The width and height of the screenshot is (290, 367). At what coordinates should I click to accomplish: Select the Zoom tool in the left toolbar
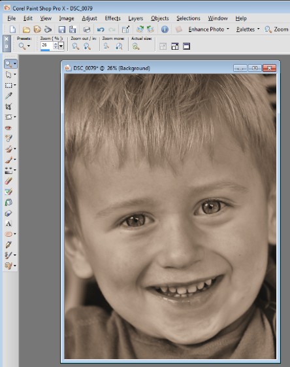pyautogui.click(x=8, y=63)
